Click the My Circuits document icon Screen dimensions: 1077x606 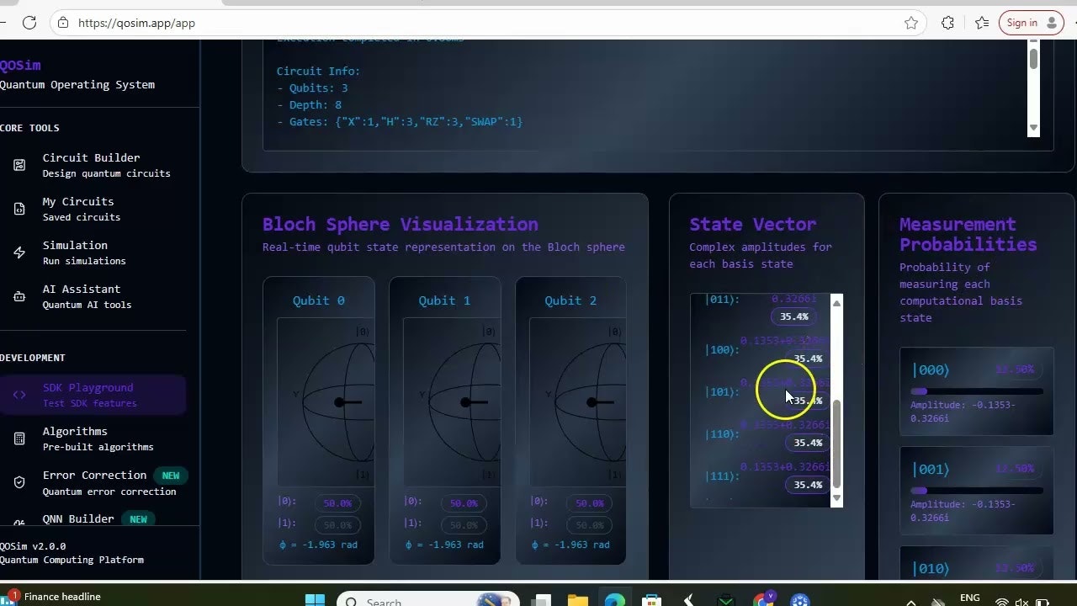tap(19, 209)
